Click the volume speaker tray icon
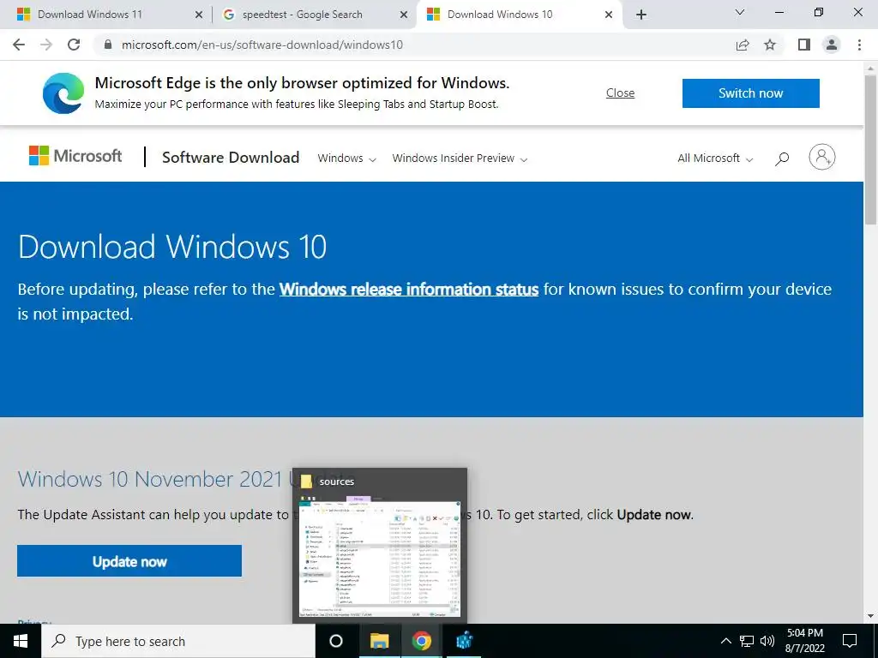Screen dimensions: 878x658 767,641
